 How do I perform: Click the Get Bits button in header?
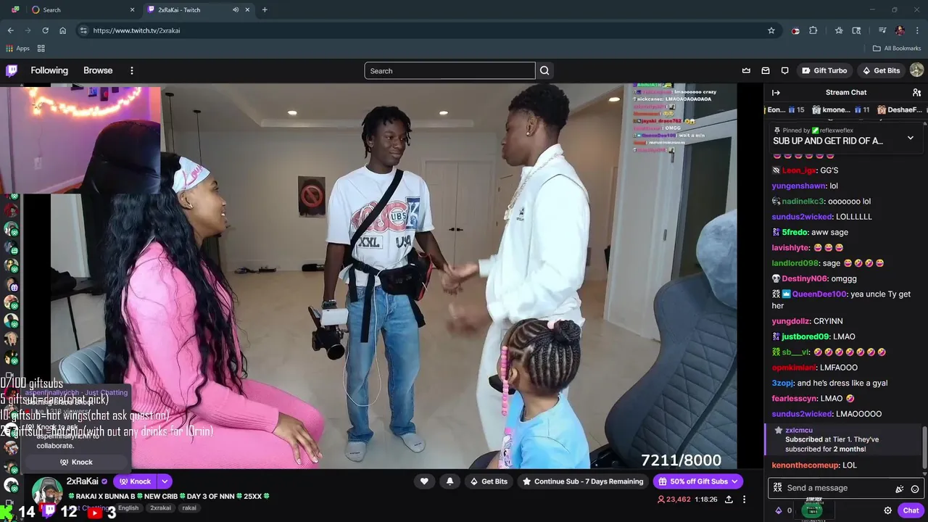[x=881, y=70]
